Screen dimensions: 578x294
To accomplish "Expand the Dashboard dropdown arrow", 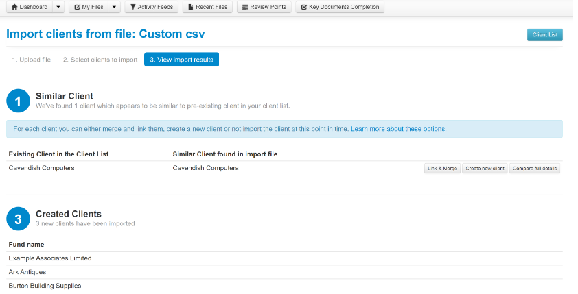I will 58,7.
